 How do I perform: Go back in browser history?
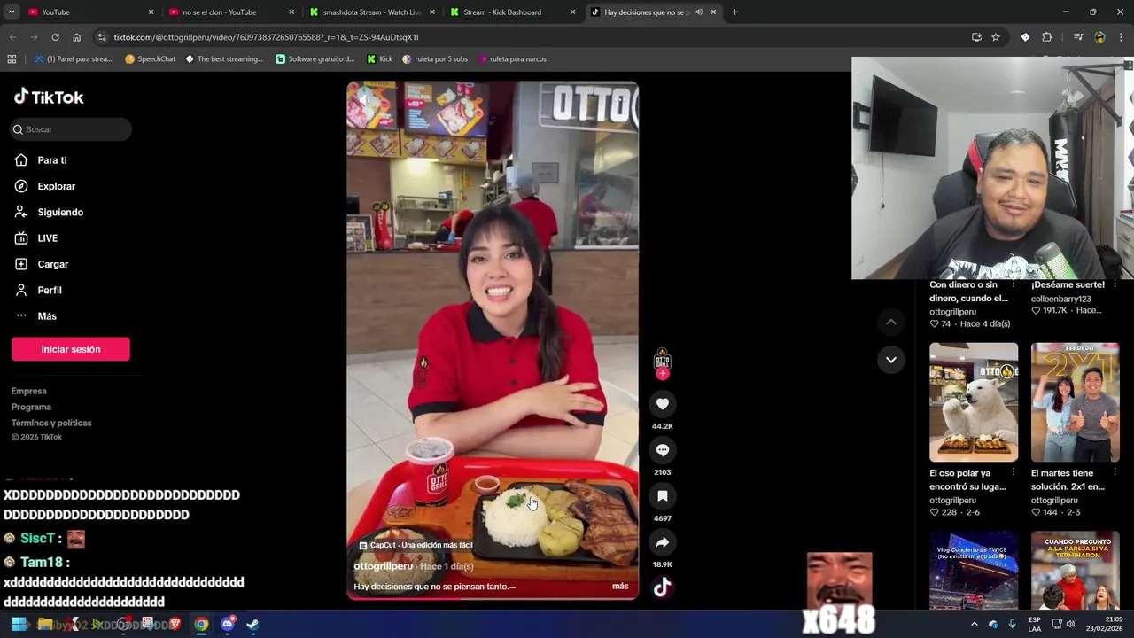point(12,37)
